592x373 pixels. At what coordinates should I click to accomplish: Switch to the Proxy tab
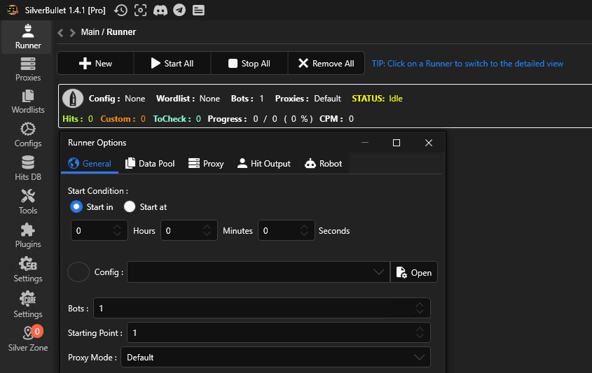[x=206, y=164]
